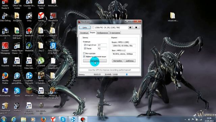Open Firefox from the taskbar
Viewport: 216px width, 122px height.
(x=43, y=119)
